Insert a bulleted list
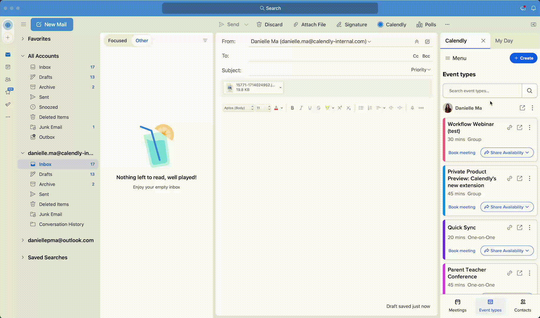 click(x=361, y=108)
